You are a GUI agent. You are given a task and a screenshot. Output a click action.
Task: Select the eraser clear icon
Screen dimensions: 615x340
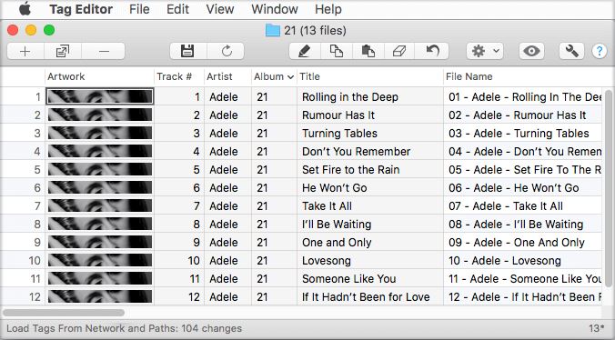(x=399, y=51)
